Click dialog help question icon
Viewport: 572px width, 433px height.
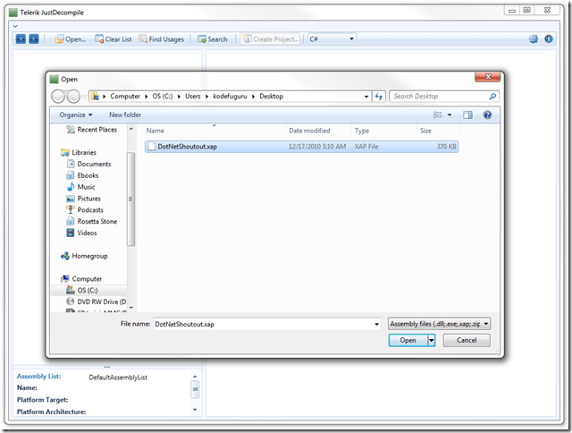pyautogui.click(x=487, y=115)
